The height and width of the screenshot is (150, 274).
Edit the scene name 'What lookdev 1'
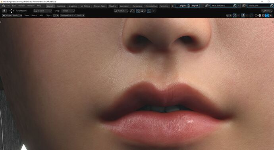pyautogui.click(x=222, y=6)
